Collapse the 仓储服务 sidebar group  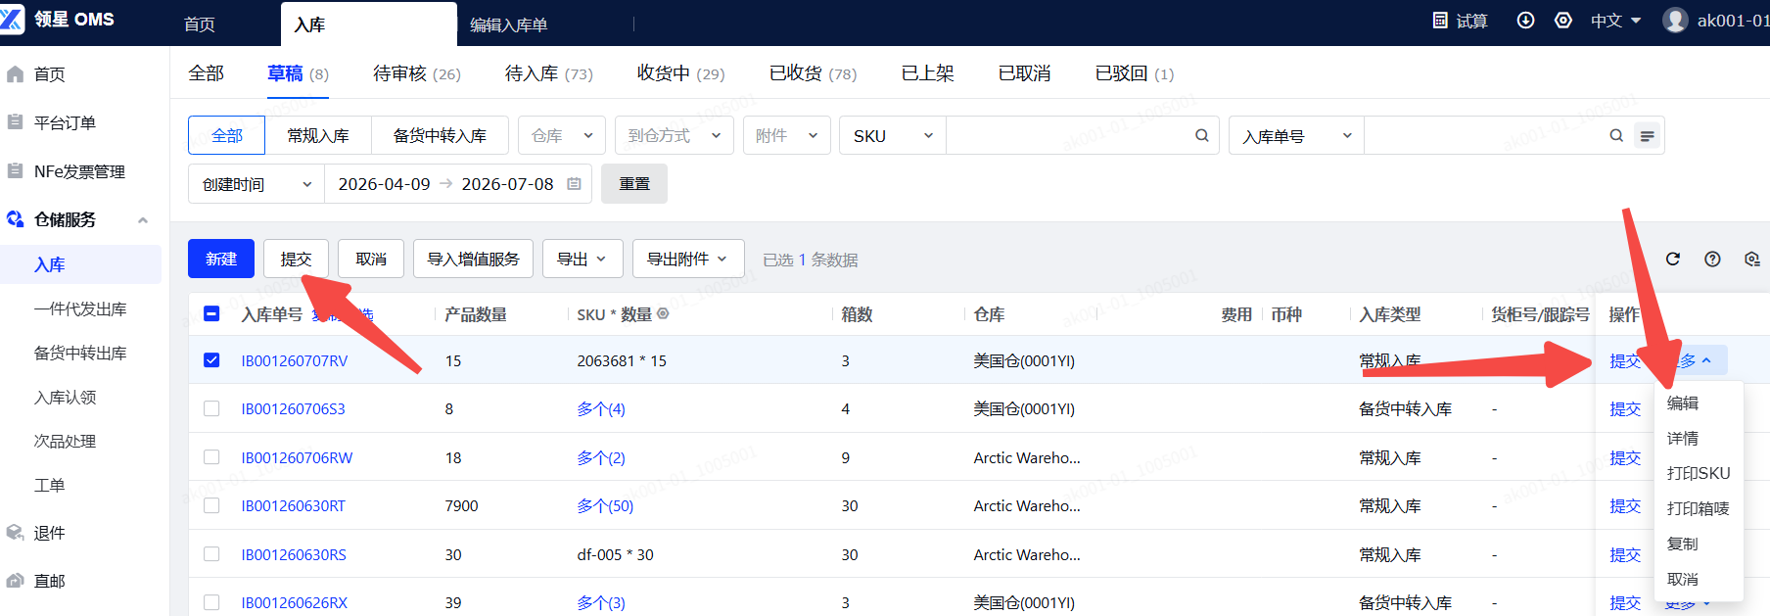143,219
